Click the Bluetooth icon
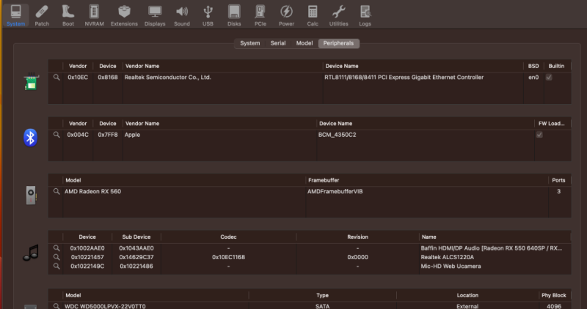The width and height of the screenshot is (587, 309). point(30,138)
